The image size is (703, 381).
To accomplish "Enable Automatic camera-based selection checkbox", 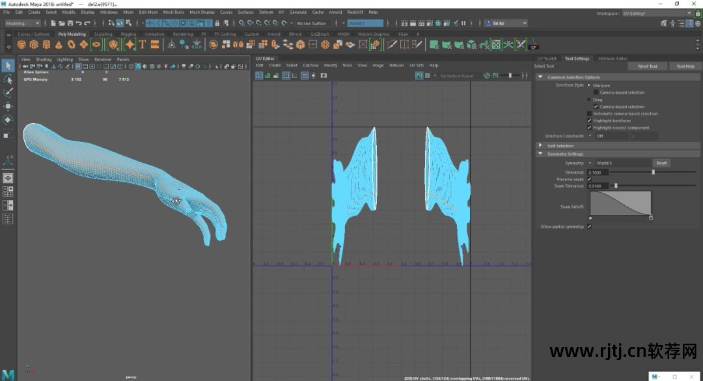I will [x=590, y=113].
